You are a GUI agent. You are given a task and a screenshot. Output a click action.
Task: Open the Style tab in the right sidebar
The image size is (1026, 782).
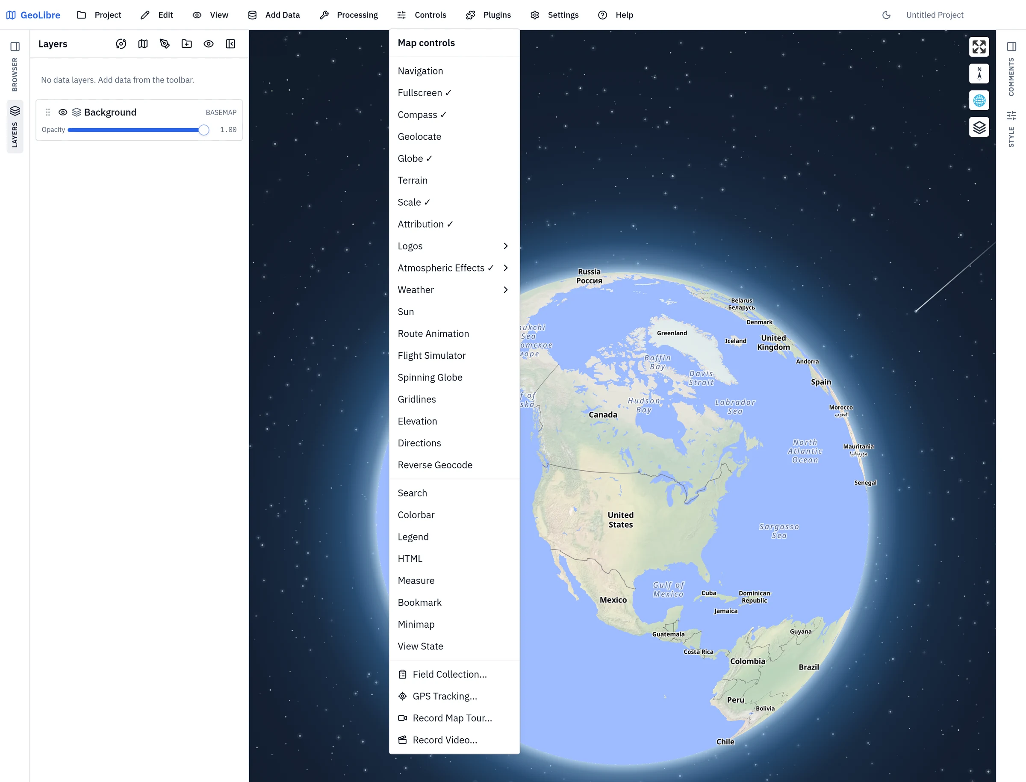coord(1011,129)
